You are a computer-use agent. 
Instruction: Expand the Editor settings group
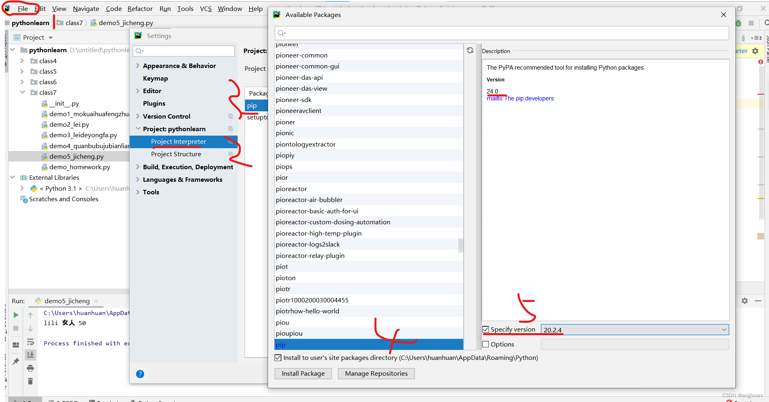pyautogui.click(x=138, y=91)
